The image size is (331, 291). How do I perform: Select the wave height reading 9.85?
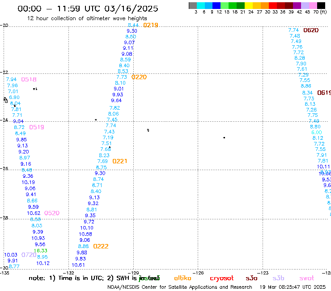[x=21, y=140]
